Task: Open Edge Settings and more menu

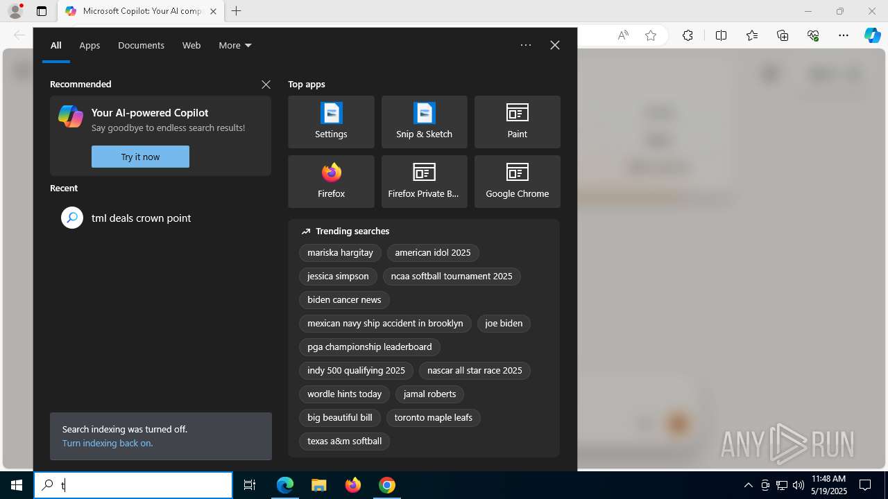Action: click(844, 35)
